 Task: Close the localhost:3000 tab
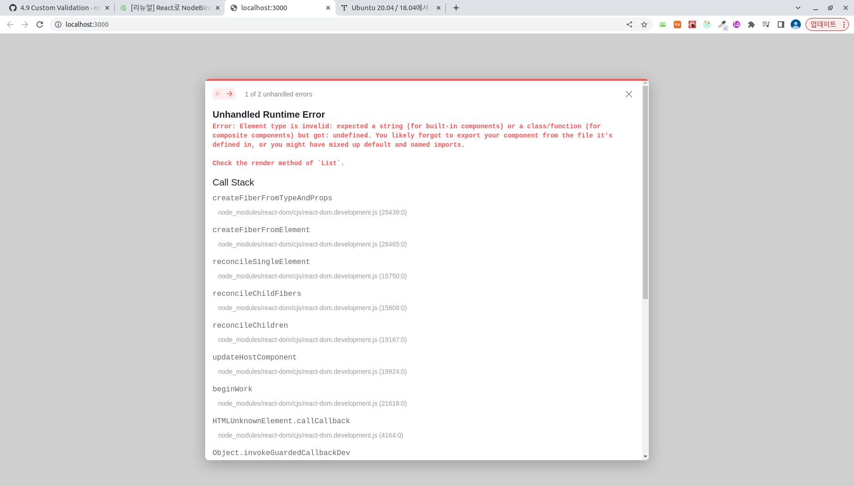pyautogui.click(x=328, y=8)
